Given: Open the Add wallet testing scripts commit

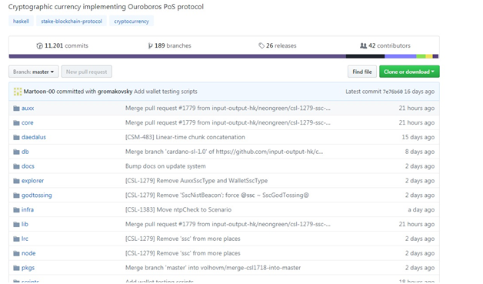Looking at the screenshot, I should point(165,92).
